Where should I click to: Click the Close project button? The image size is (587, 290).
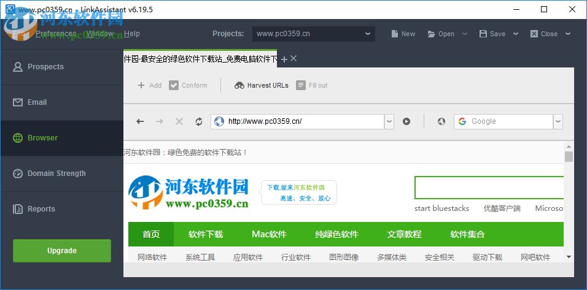[544, 34]
